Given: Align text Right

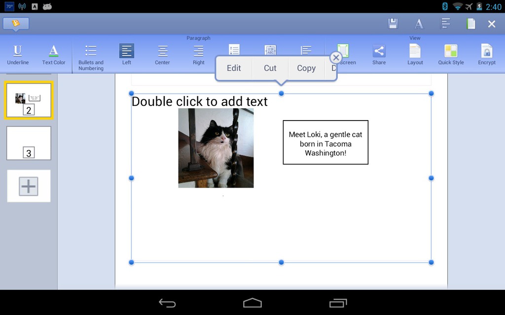Looking at the screenshot, I should pos(198,55).
